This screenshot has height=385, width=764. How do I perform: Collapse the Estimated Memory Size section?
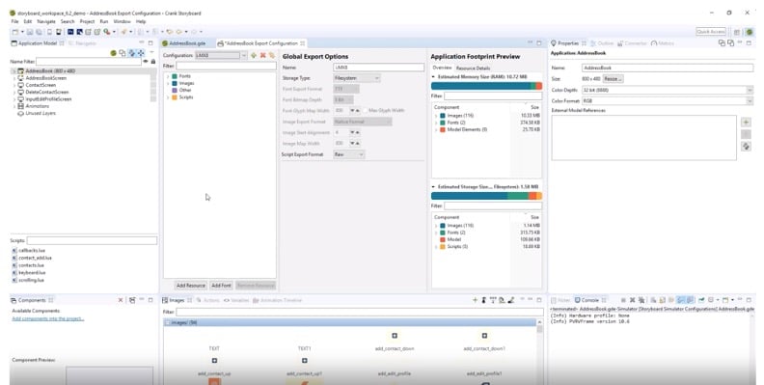pos(434,77)
